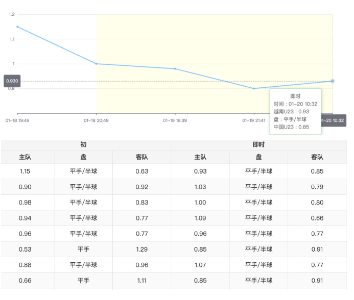Screen dimensions: 354x300
Task: Click the lowest data point at 01-19 21:41
Action: (x=254, y=88)
